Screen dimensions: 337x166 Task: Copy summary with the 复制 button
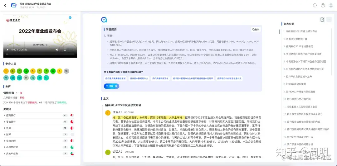[x=256, y=30]
